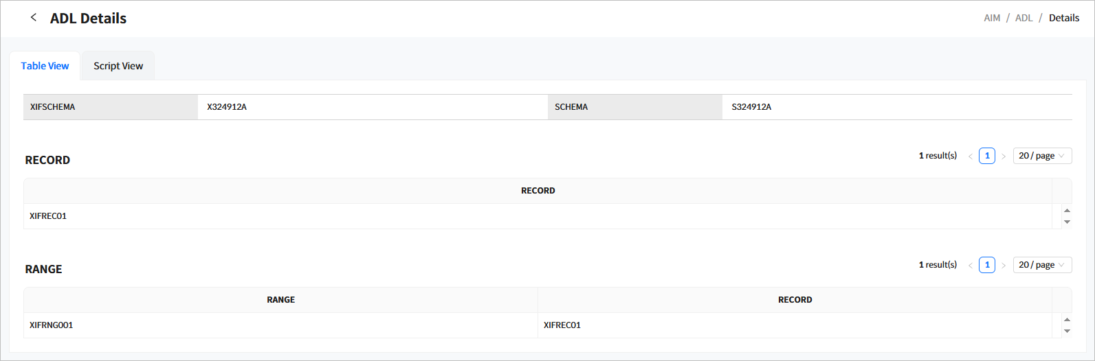1095x361 pixels.
Task: Navigate to ADL breadcrumb link
Action: click(1024, 18)
